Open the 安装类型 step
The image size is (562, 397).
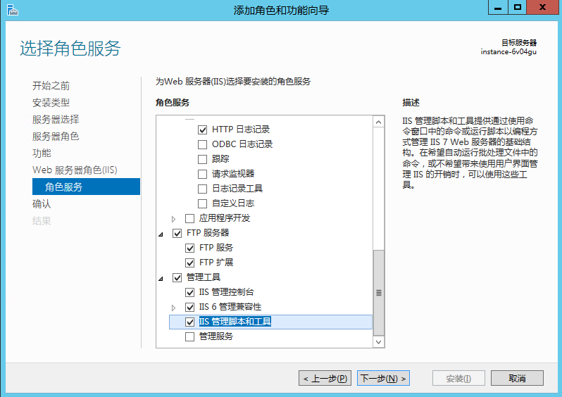[51, 103]
